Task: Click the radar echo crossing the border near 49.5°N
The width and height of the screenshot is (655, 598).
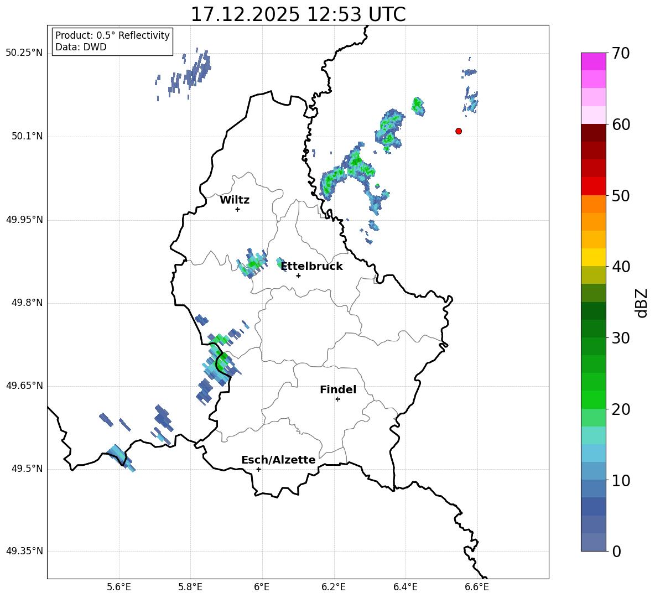Action: (x=121, y=457)
